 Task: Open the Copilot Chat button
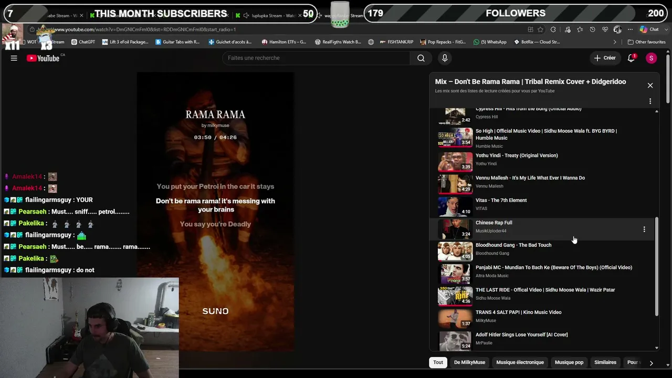pyautogui.click(x=649, y=29)
